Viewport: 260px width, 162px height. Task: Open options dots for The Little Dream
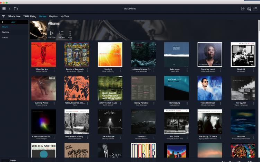[220, 104]
